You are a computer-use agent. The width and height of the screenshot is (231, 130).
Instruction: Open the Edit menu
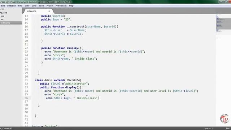click(3, 6)
